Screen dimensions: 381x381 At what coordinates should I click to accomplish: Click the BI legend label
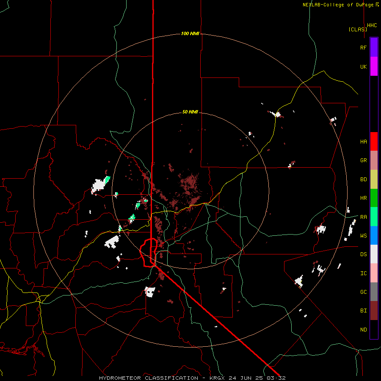(x=363, y=311)
